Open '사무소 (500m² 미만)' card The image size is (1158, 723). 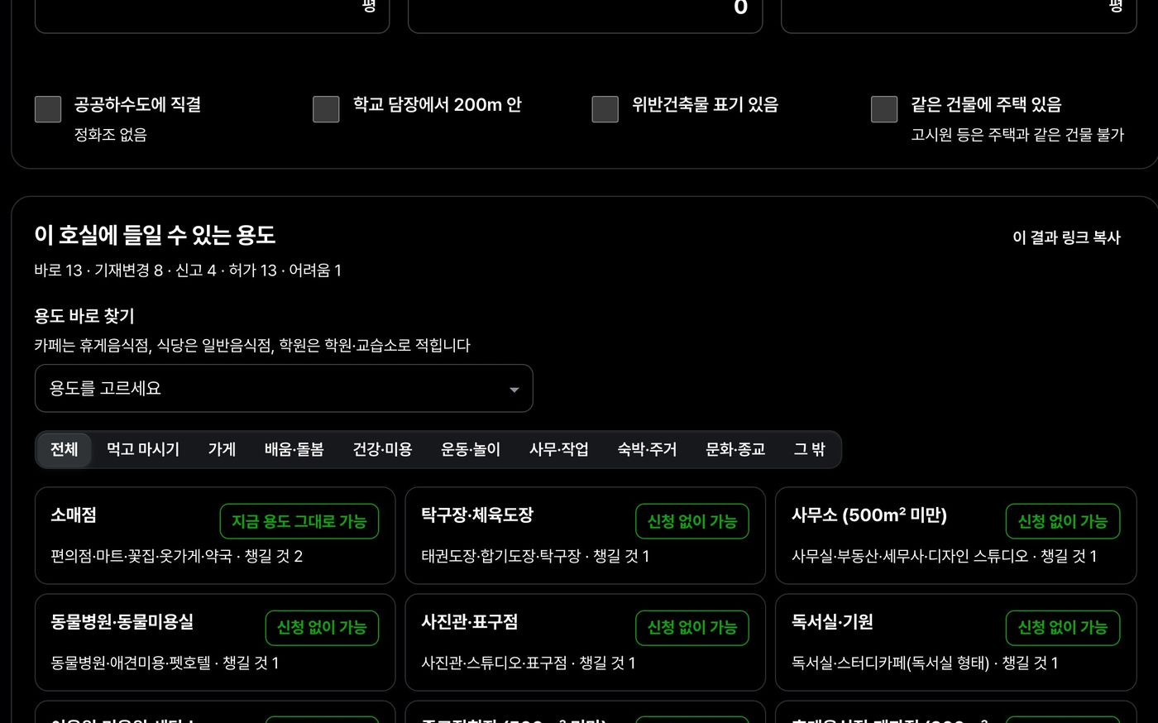click(956, 535)
